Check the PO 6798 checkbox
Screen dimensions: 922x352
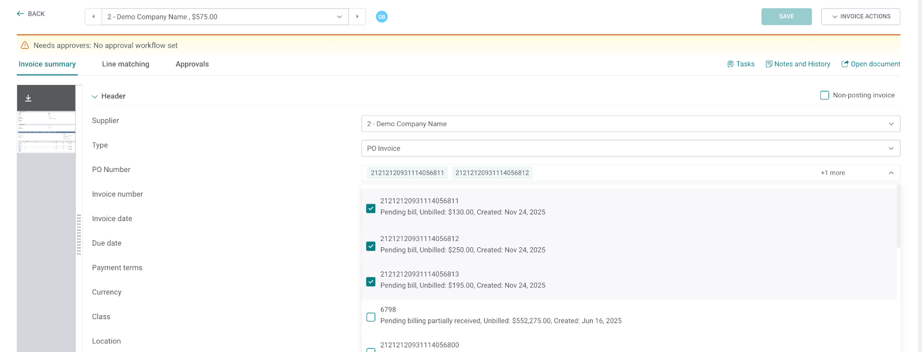click(371, 317)
